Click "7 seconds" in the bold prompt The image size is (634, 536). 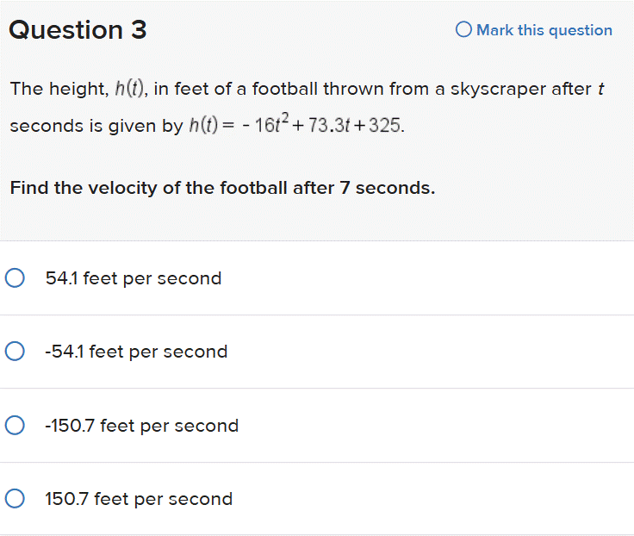point(388,187)
